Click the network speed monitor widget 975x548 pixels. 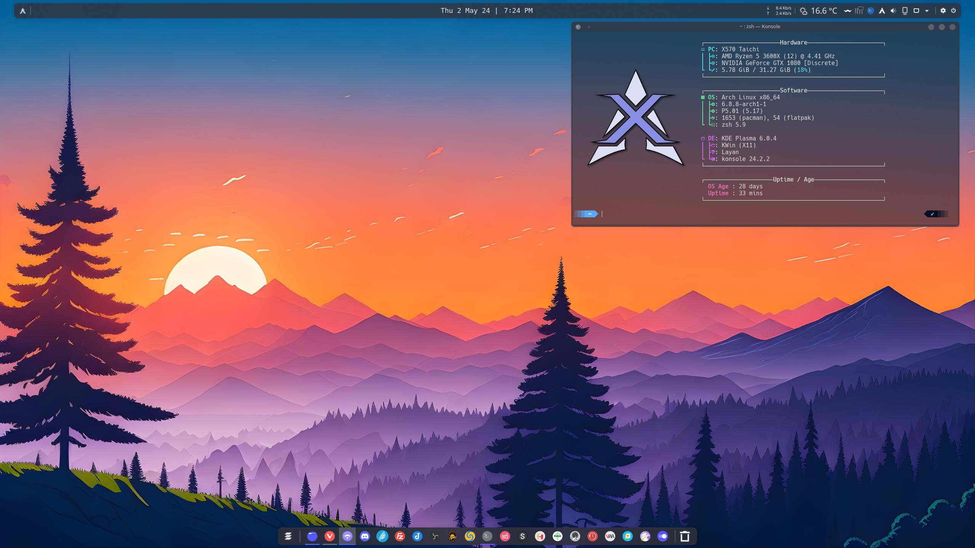[x=779, y=11]
